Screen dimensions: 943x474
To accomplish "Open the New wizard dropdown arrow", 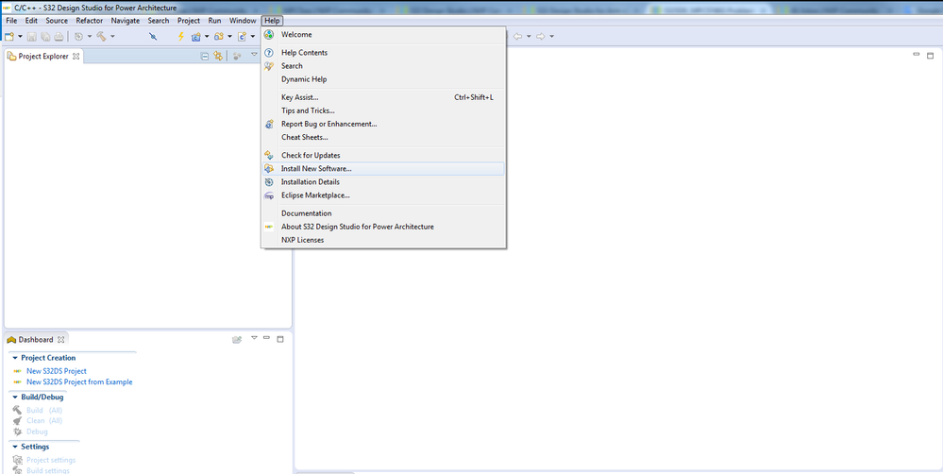I will 20,37.
